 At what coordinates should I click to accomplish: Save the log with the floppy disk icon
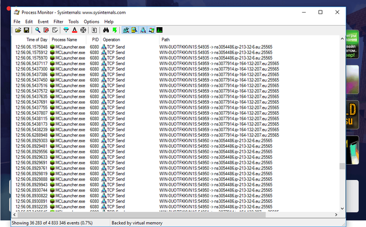(x=26, y=30)
